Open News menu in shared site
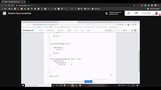The image size is (161, 90). coord(89,30)
